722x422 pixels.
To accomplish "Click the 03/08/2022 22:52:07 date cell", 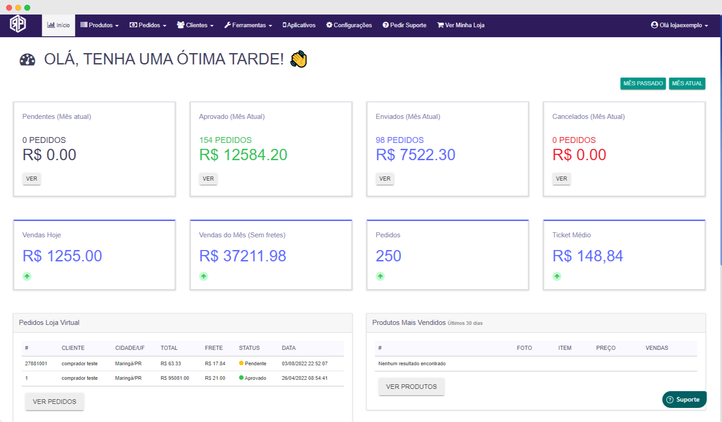I will coord(305,363).
